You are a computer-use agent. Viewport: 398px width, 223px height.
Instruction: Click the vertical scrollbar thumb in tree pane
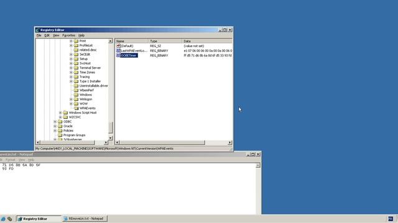pyautogui.click(x=111, y=128)
